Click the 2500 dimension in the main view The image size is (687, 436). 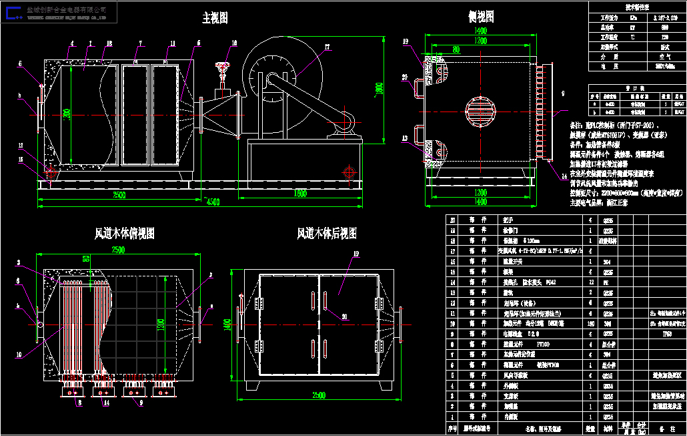pyautogui.click(x=119, y=194)
